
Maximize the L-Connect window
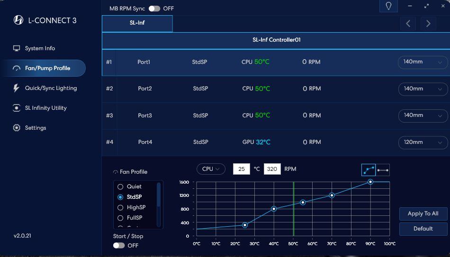[x=426, y=6]
